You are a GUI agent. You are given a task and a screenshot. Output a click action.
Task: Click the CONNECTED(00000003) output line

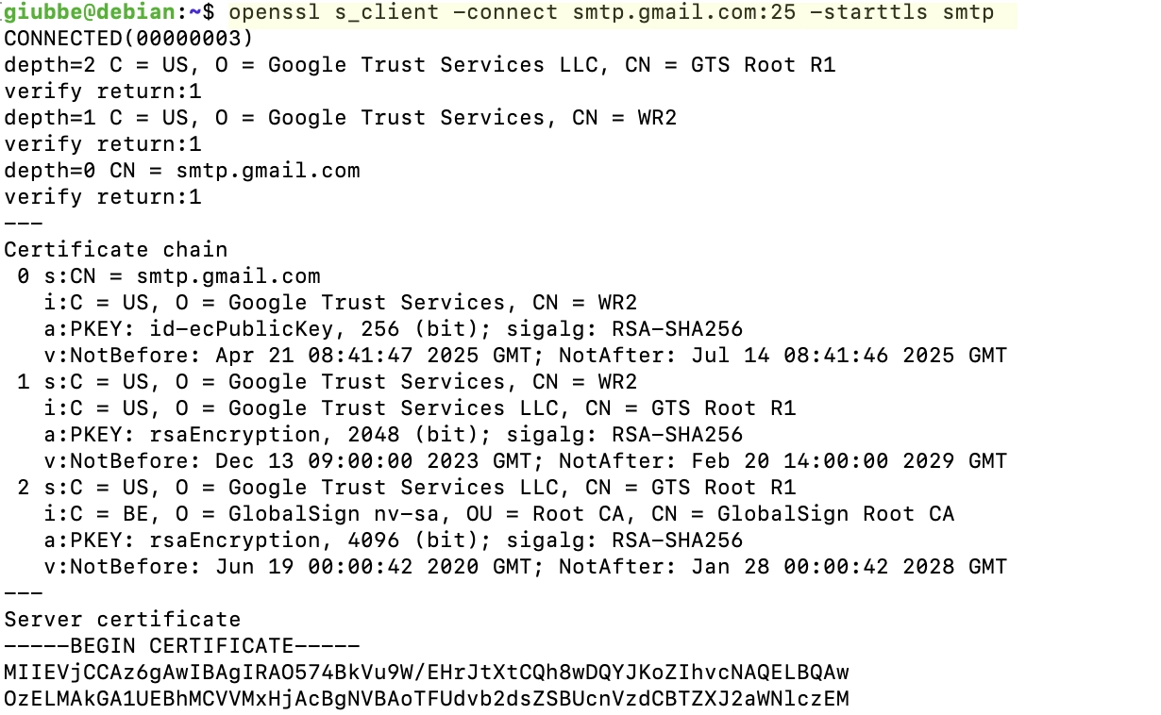point(128,39)
